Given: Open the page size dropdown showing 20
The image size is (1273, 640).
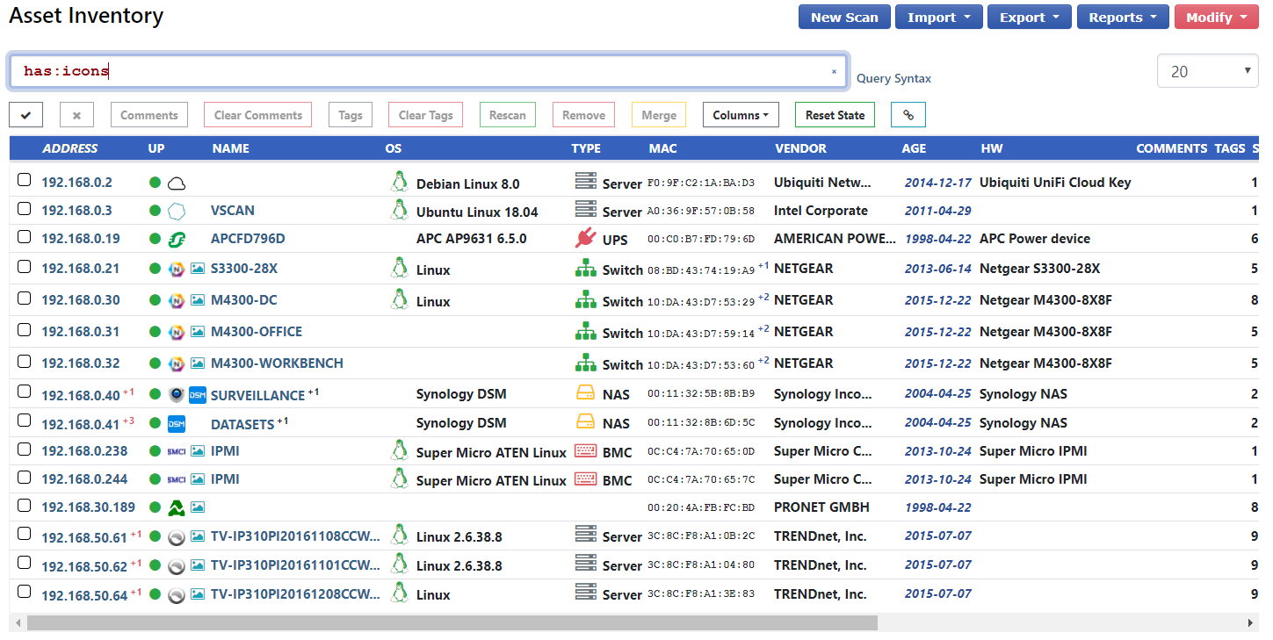Looking at the screenshot, I should point(1207,72).
